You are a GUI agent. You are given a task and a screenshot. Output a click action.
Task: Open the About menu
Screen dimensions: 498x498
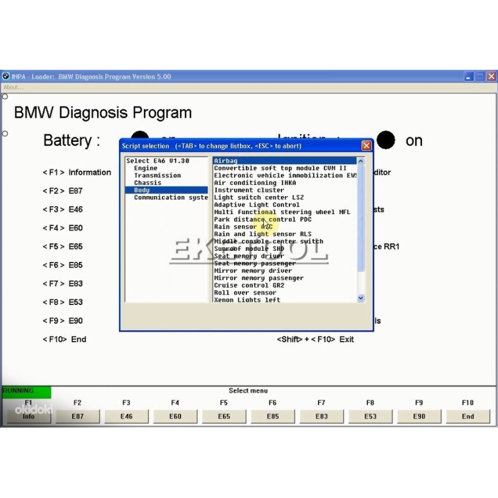click(x=13, y=87)
